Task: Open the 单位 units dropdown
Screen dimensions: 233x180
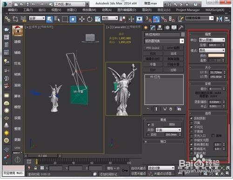Action: point(212,40)
